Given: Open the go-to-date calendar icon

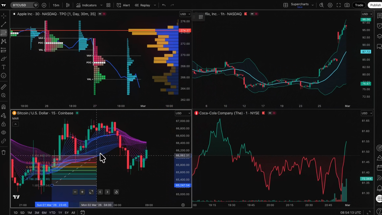Looking at the screenshot, I should pos(82,212).
